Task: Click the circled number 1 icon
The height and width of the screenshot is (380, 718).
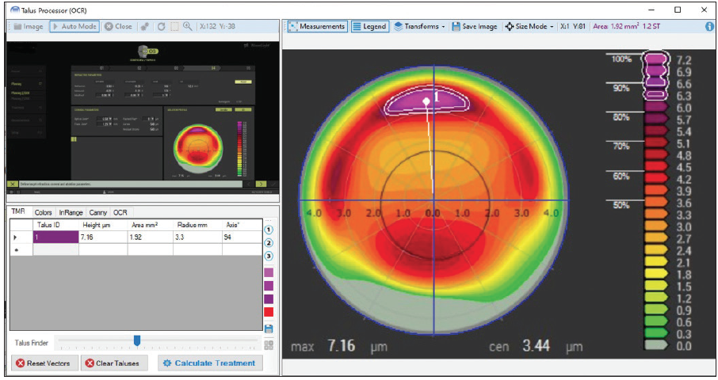Action: click(x=269, y=230)
